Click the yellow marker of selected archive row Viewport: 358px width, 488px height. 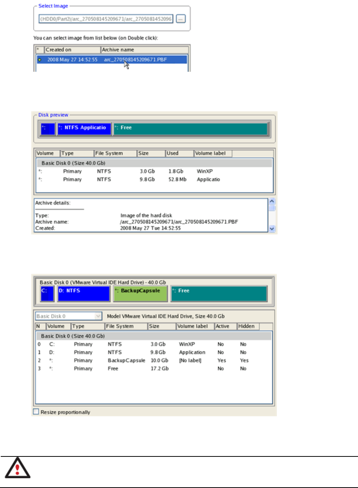pyautogui.click(x=40, y=60)
